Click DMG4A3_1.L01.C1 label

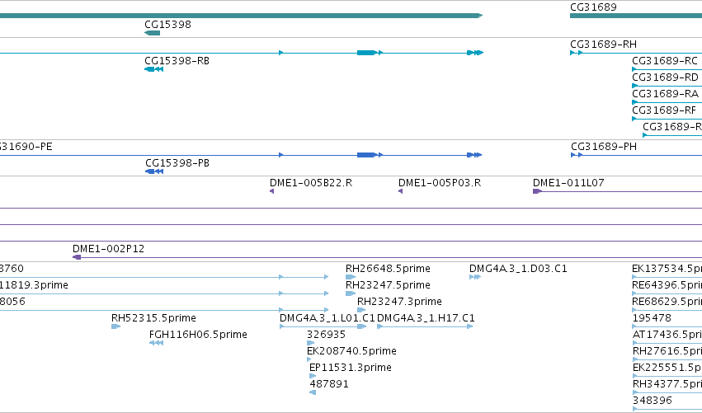pyautogui.click(x=327, y=318)
